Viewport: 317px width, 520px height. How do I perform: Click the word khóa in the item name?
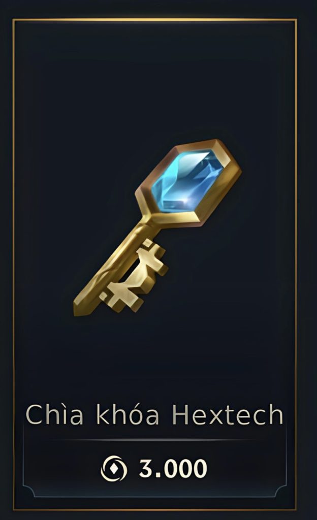pos(128,414)
